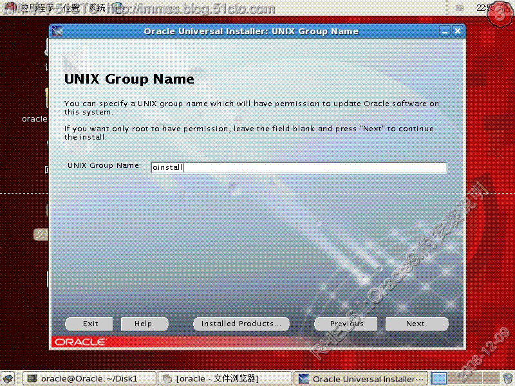
Task: Exit the Oracle installer
Action: [89, 324]
